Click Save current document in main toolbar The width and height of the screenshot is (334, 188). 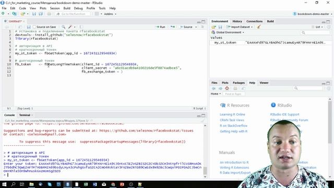(34, 14)
